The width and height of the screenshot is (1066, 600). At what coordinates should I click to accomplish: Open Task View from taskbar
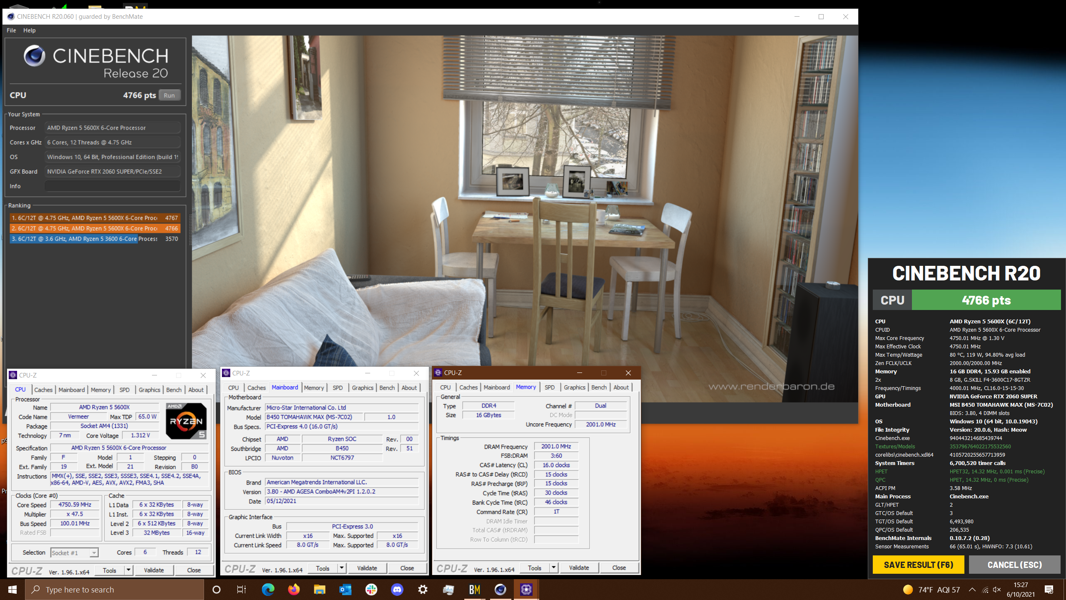242,590
